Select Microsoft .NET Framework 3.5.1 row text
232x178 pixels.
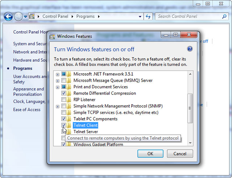(103, 74)
